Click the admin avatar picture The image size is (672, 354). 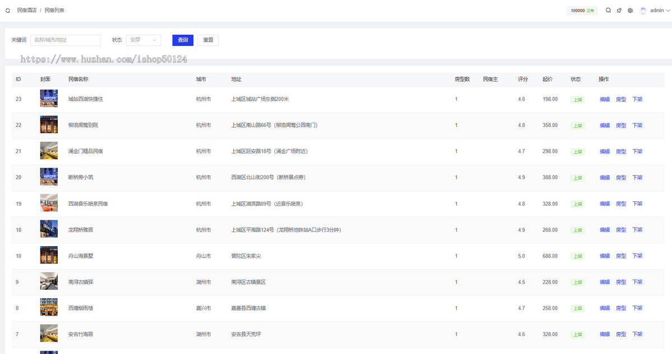click(643, 10)
